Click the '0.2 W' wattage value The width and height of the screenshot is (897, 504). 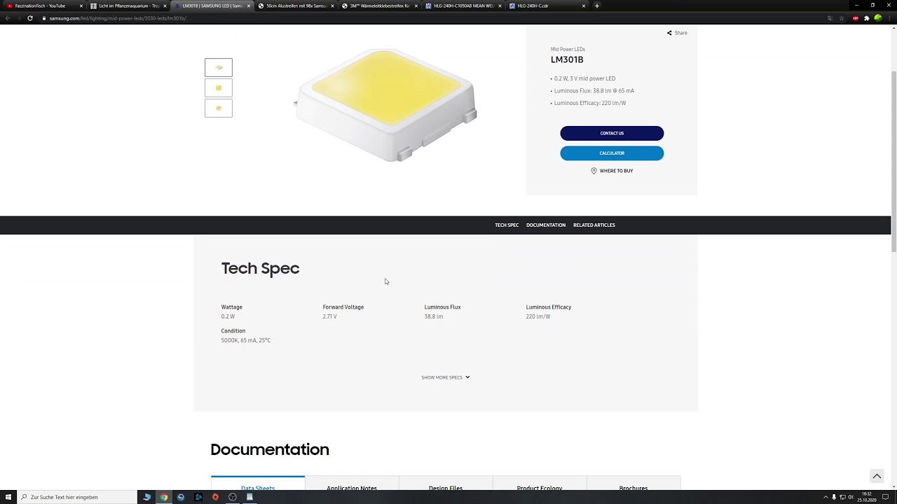pyautogui.click(x=228, y=316)
